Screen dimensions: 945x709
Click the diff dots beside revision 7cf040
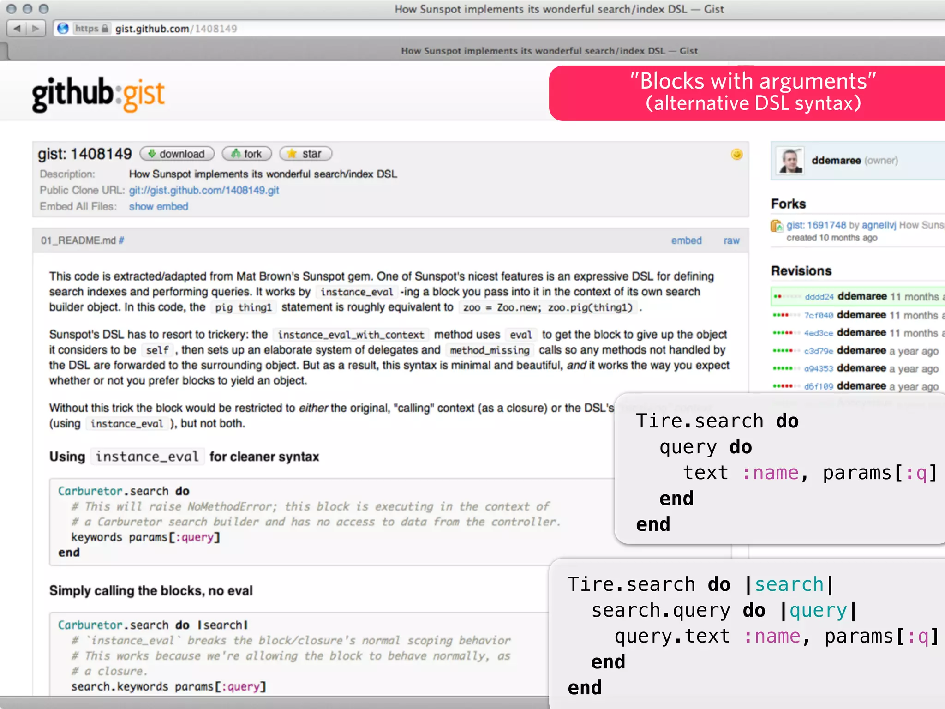click(x=786, y=315)
